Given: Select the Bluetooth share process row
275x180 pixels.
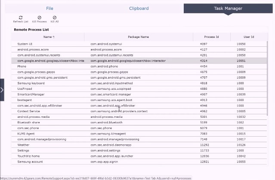Looking at the screenshot, I should pos(28,122).
